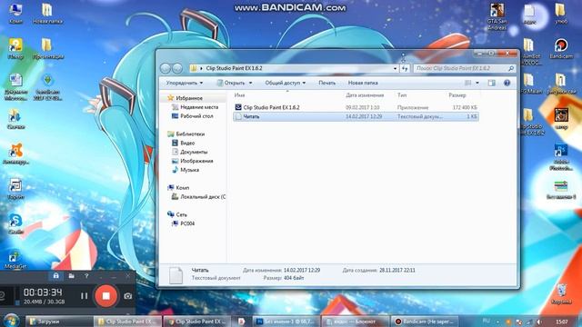
Task: Click Открыть toolbar button
Action: coord(231,83)
